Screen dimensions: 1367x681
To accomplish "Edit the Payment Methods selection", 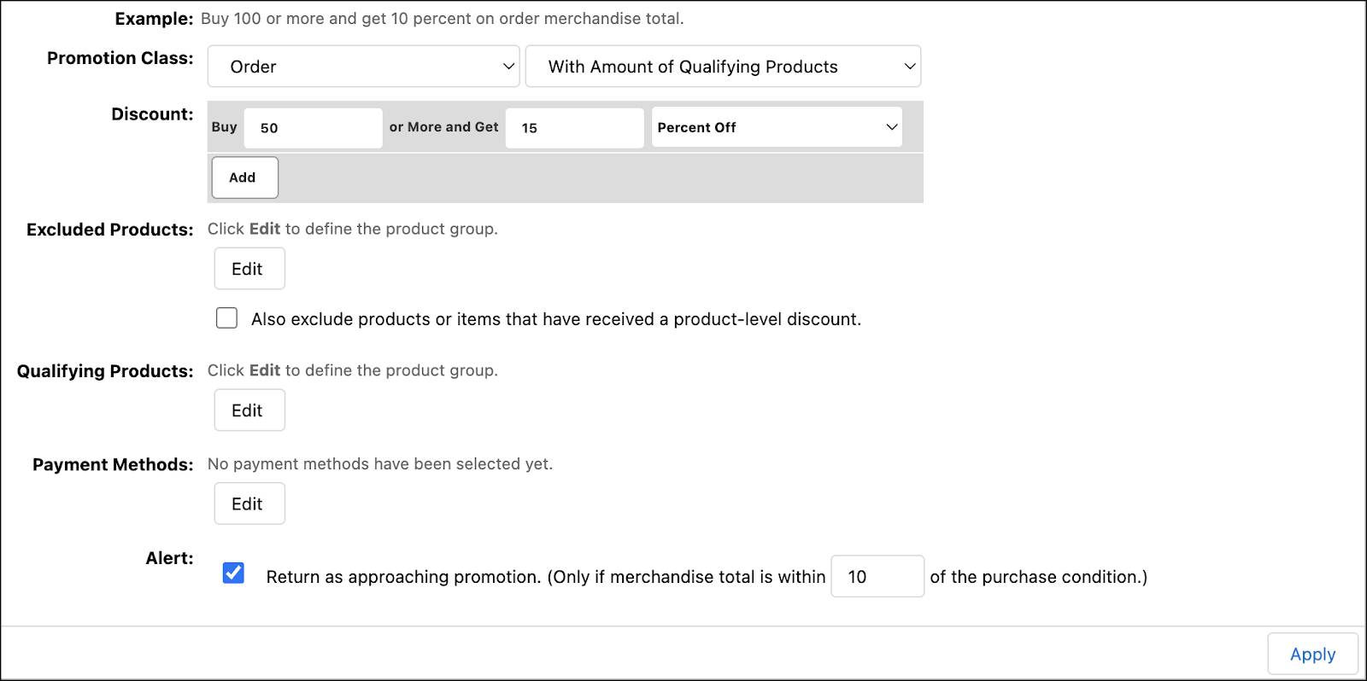I will (x=249, y=503).
